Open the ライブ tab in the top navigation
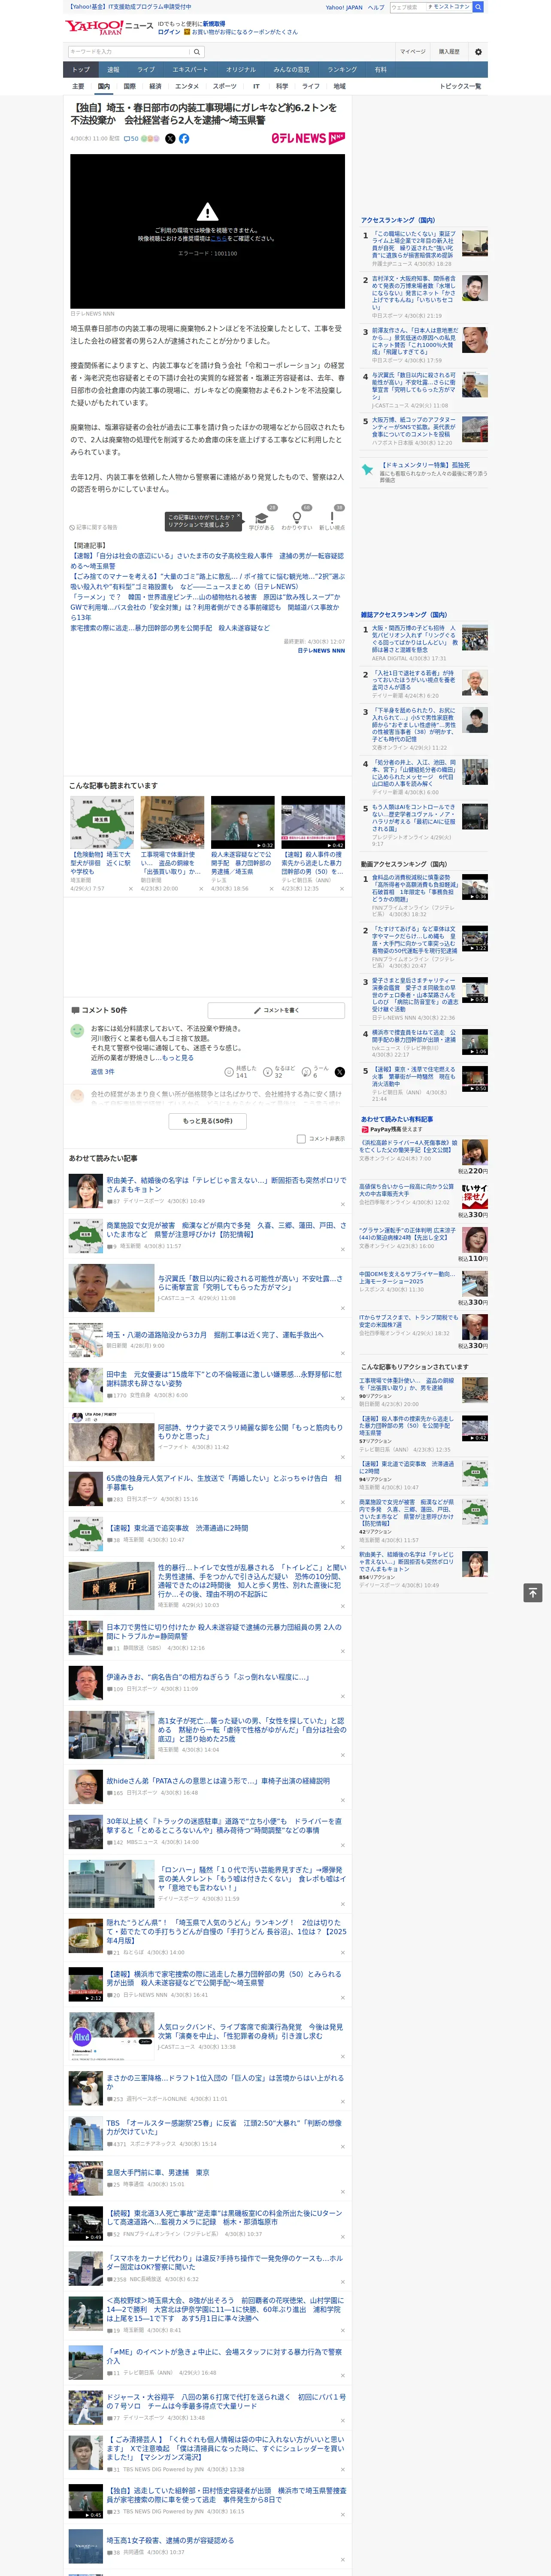Image resolution: width=551 pixels, height=2576 pixels. coord(146,70)
